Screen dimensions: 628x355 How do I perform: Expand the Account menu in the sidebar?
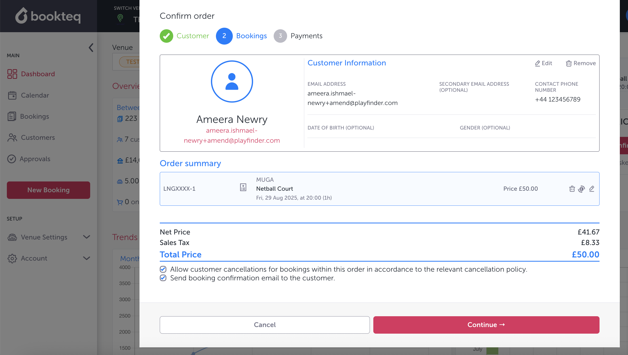86,258
